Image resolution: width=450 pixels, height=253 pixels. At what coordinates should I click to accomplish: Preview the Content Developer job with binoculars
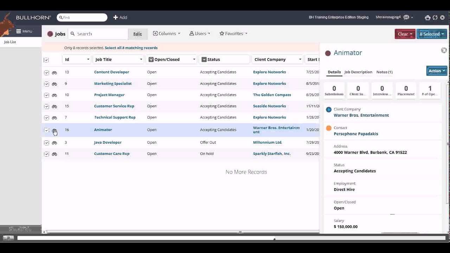point(54,73)
